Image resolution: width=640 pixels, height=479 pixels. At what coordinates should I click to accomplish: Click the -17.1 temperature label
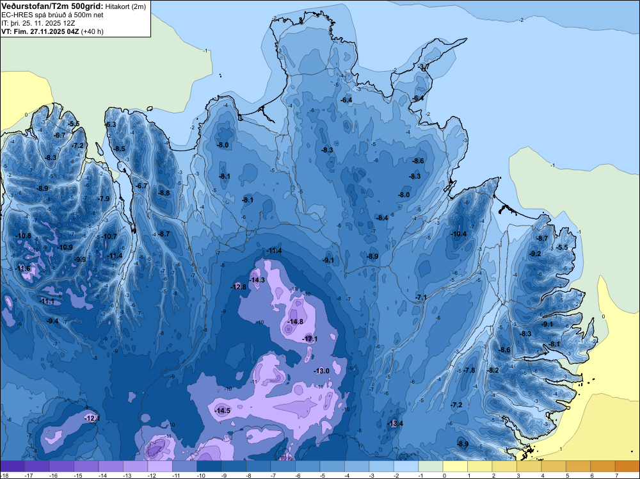(310, 339)
